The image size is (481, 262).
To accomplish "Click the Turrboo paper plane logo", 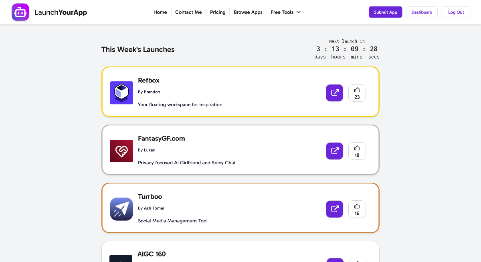I will point(121,209).
